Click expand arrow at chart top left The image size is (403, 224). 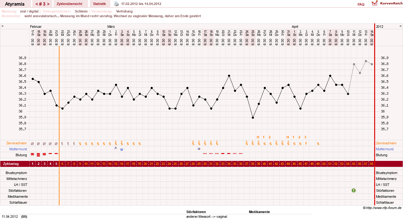pos(3,27)
